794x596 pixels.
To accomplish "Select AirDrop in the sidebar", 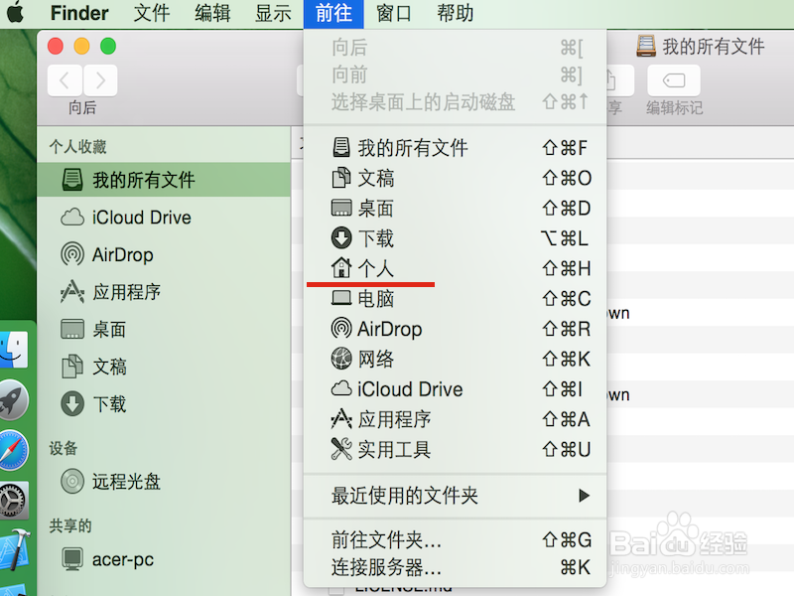I will point(164,254).
